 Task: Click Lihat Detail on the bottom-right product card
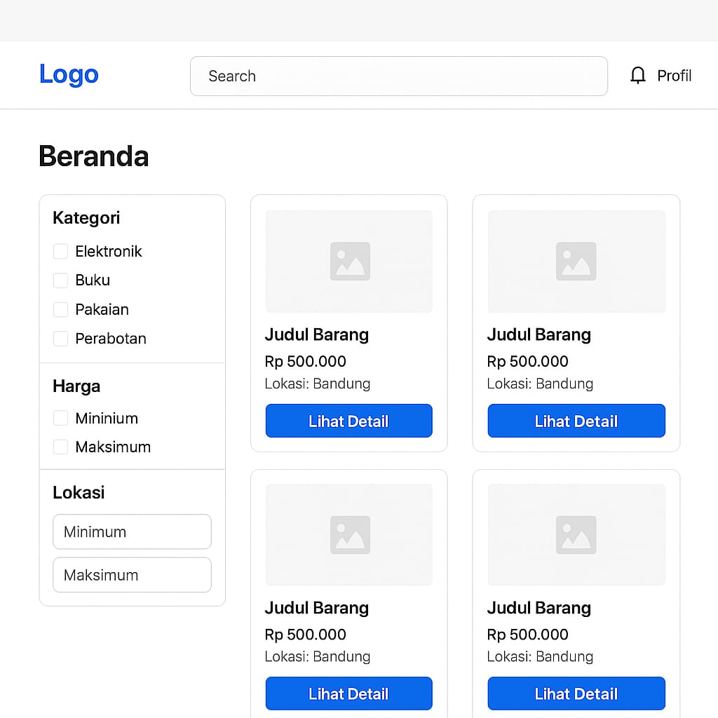[x=576, y=693]
